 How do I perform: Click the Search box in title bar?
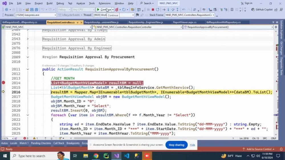(x=147, y=3)
